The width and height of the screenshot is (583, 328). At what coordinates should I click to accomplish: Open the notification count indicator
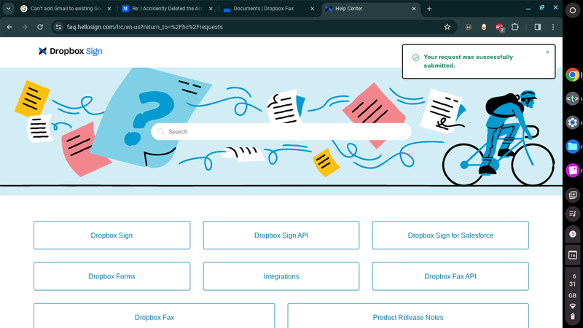click(x=573, y=234)
